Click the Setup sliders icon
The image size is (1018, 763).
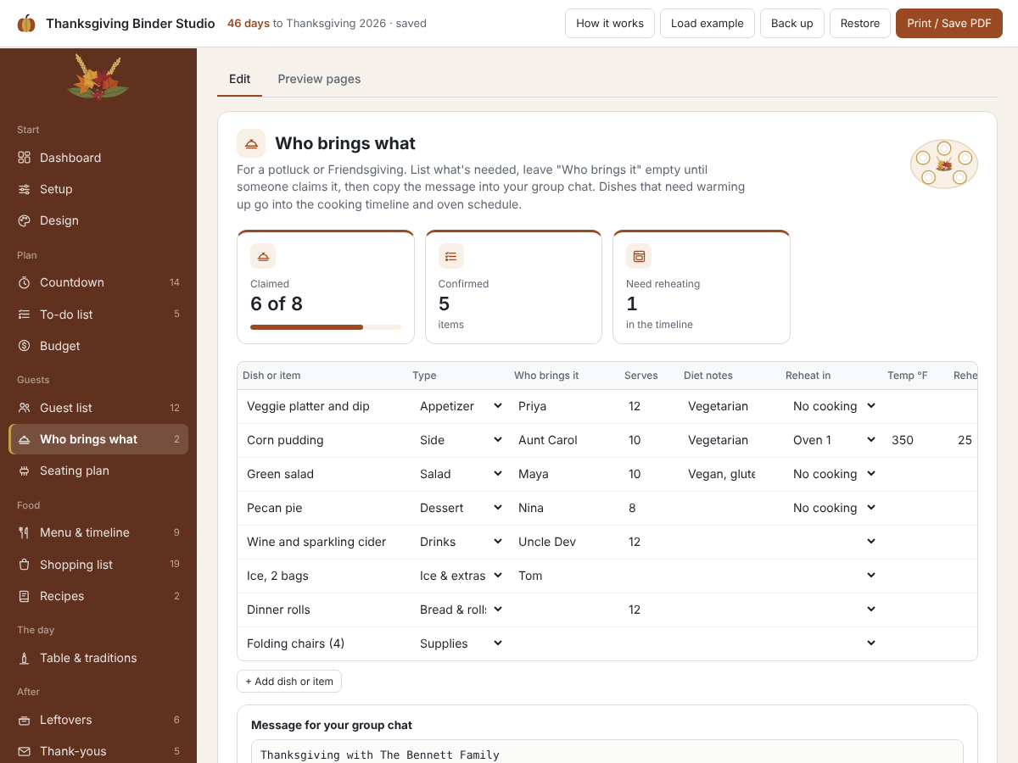pyautogui.click(x=25, y=189)
